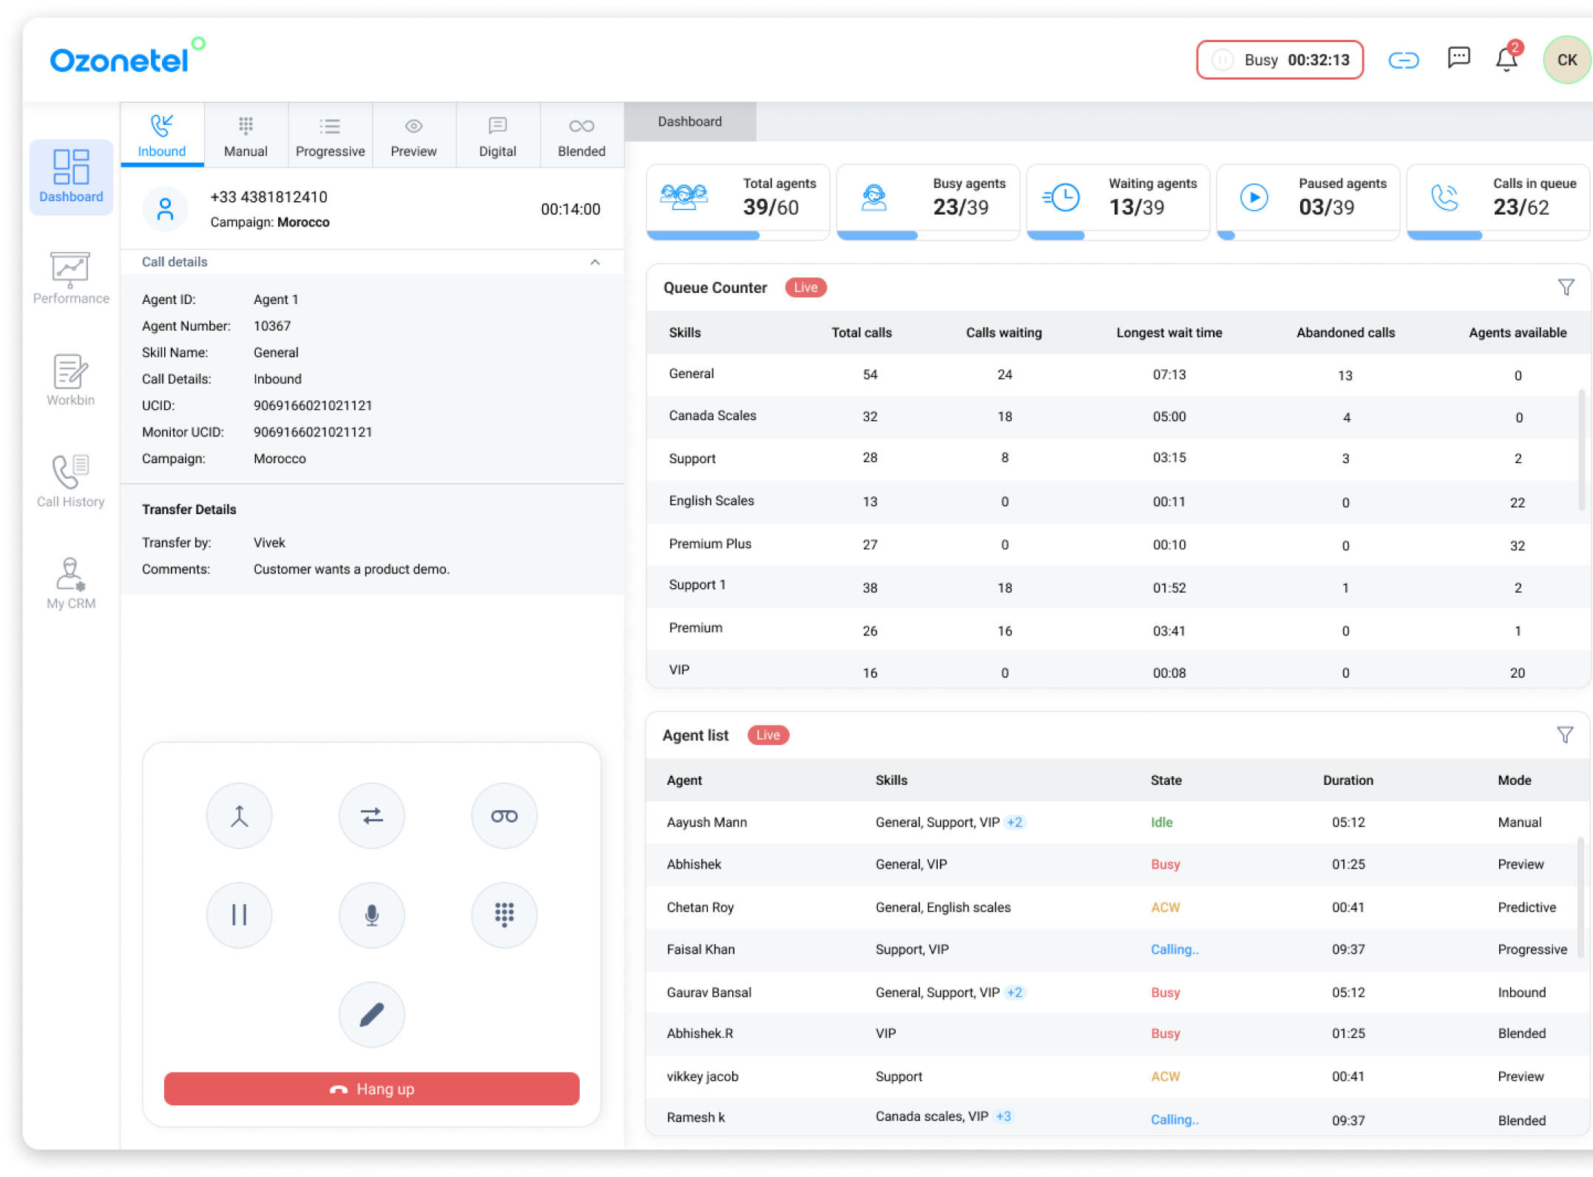Select the Support 1 skill row
Viewport: 1593px width, 1177px height.
pyautogui.click(x=1117, y=587)
